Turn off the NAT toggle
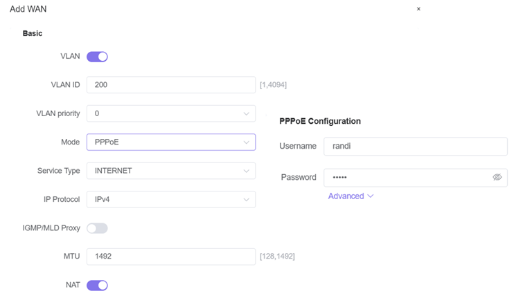 (x=97, y=285)
